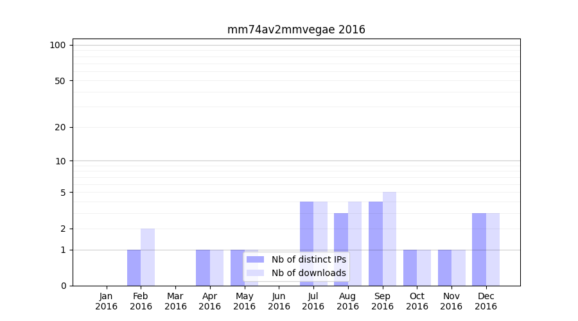Select the Oct 2016 distinct IPs bar

pyautogui.click(x=410, y=268)
